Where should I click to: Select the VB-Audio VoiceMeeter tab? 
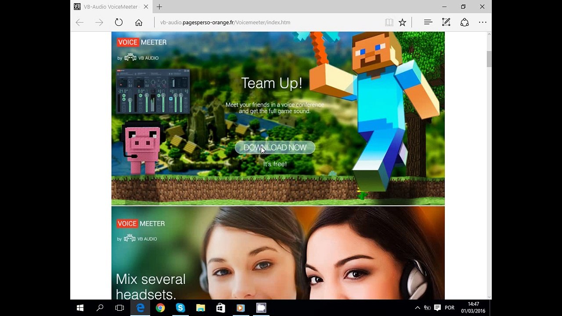click(x=111, y=7)
